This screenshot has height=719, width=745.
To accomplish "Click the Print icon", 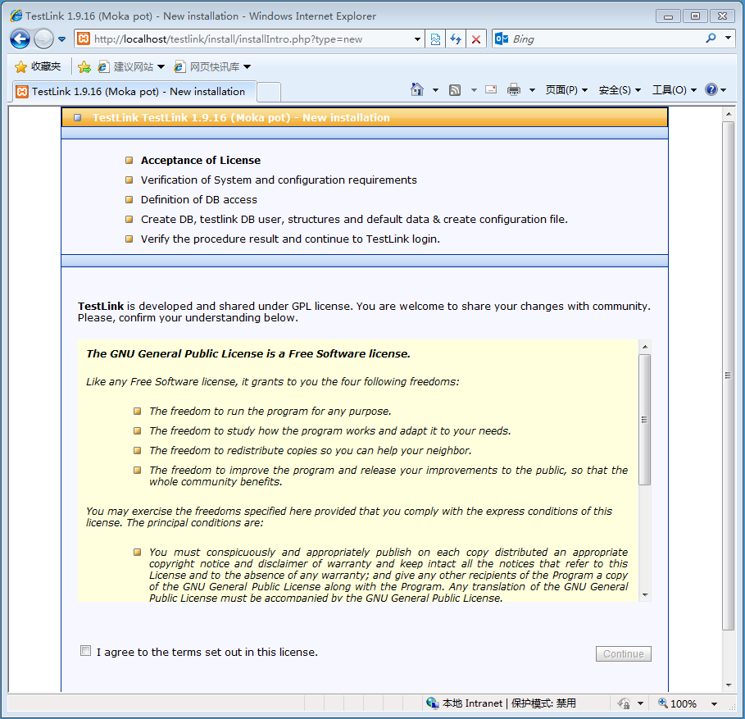I will pyautogui.click(x=514, y=89).
